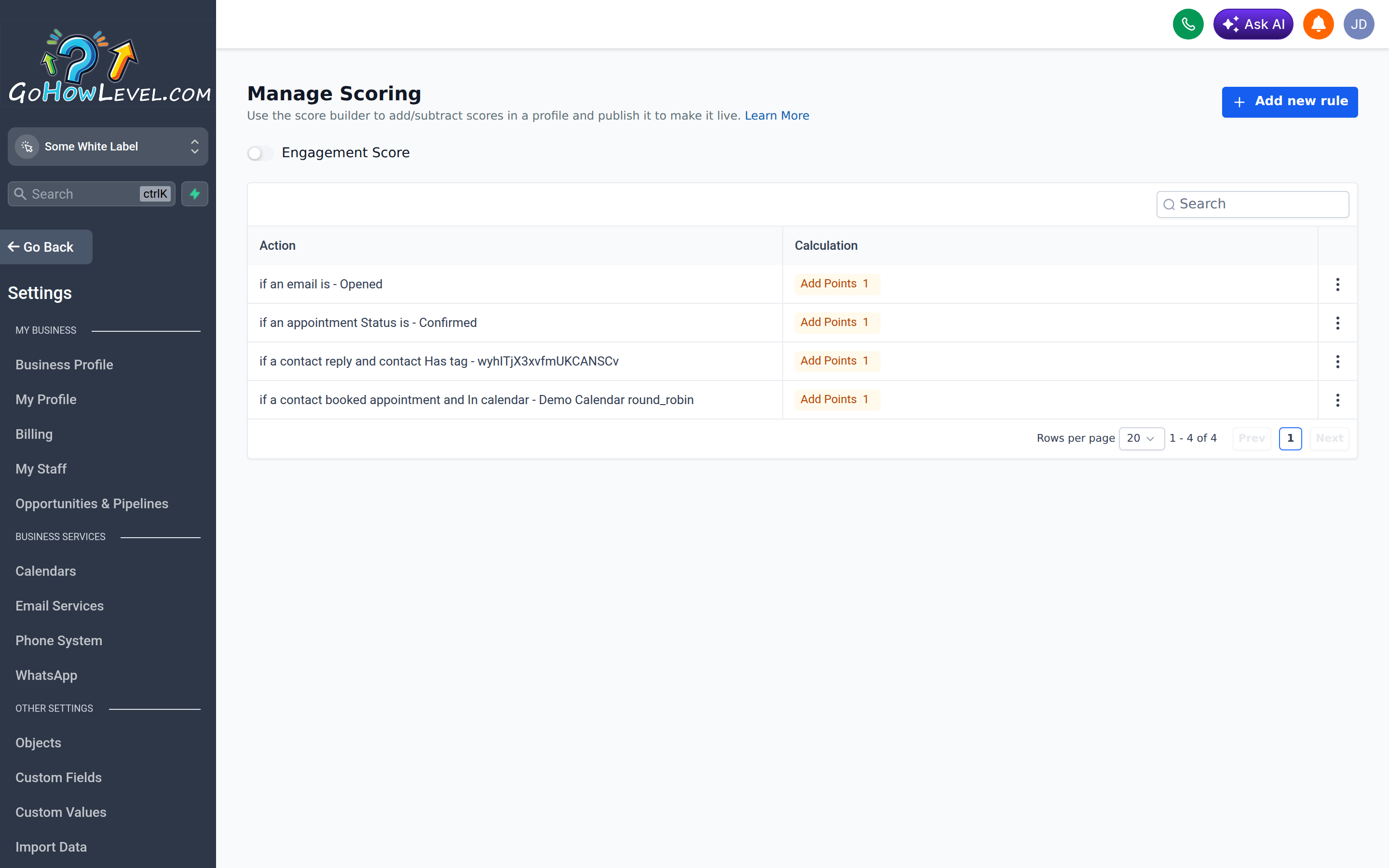
Task: Open Phone System settings
Action: click(x=58, y=641)
